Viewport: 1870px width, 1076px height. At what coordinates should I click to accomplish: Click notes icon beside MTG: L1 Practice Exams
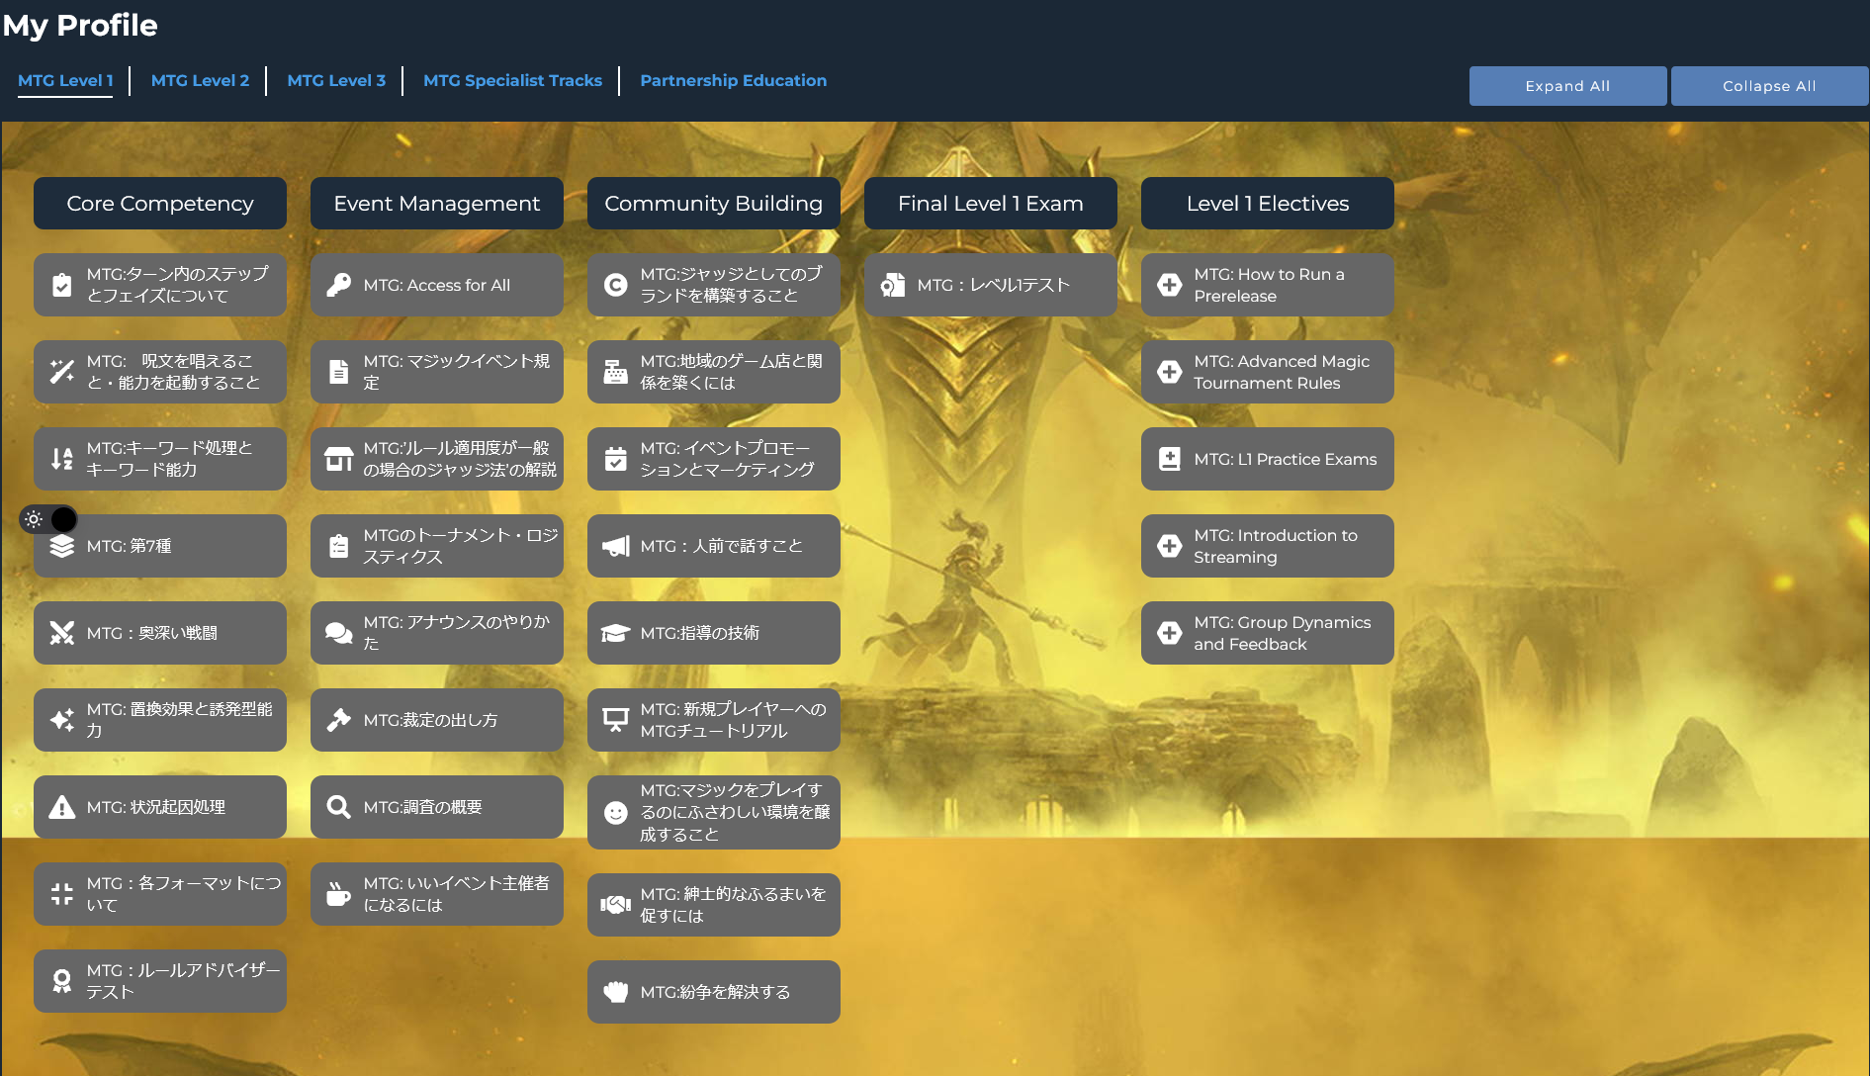1169,459
